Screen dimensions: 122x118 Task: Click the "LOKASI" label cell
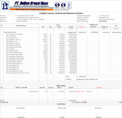point(2,20)
